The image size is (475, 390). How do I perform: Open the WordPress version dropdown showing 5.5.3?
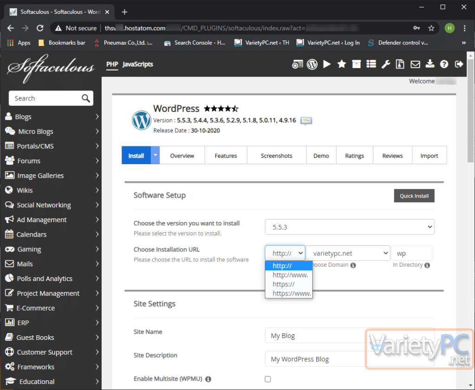[349, 227]
